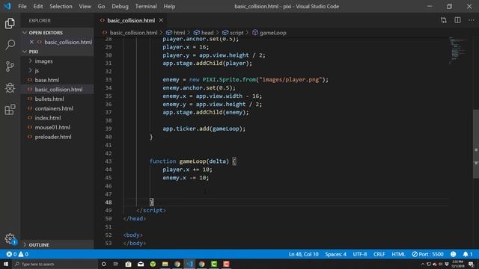Open notifications bell in status bar
479x269 pixels.
click(467, 254)
